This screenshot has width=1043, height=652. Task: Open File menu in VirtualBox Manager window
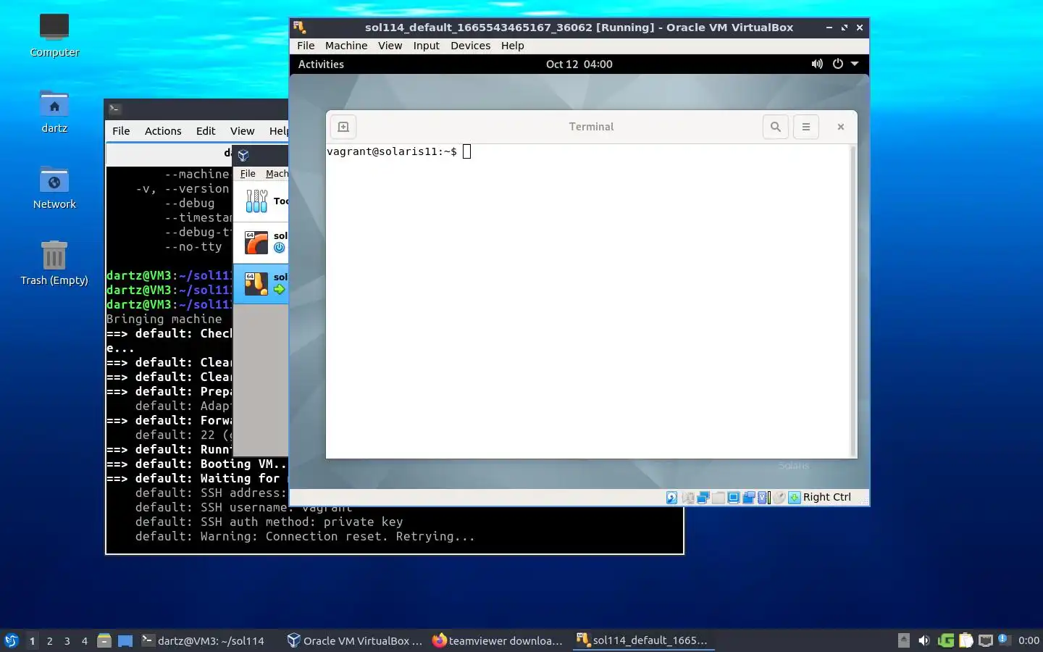coord(248,174)
